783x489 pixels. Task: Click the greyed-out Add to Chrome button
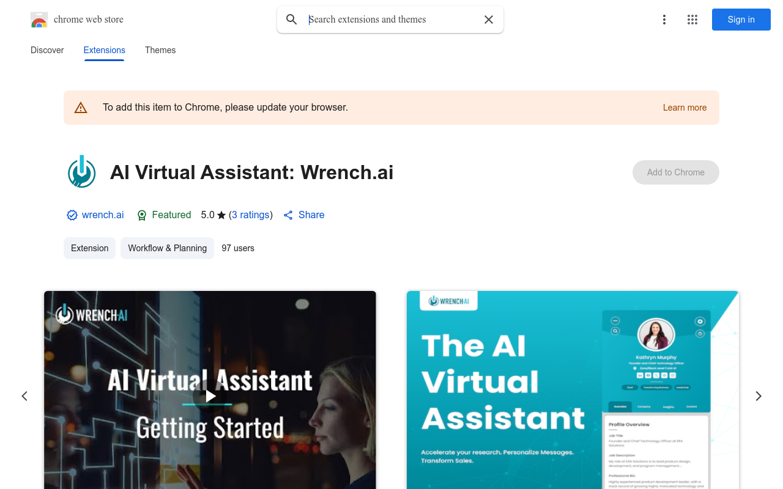click(x=676, y=172)
